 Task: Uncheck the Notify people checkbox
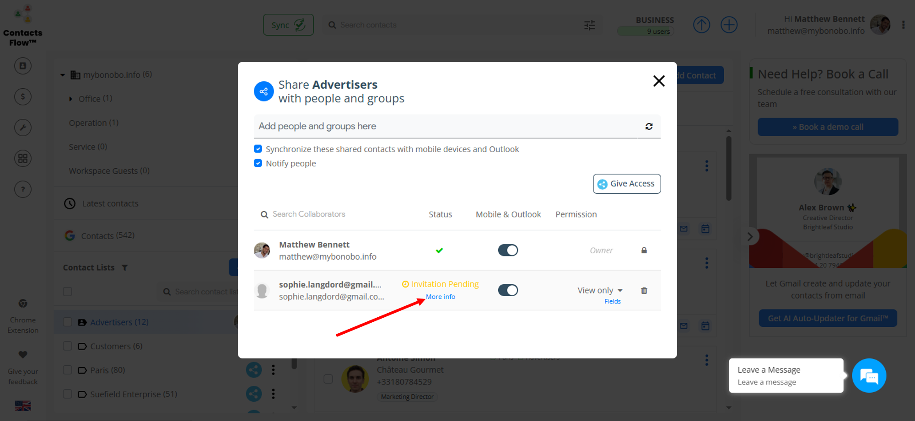click(258, 163)
